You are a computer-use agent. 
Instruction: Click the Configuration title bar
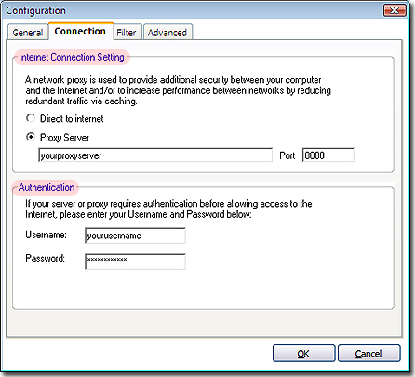[193, 10]
